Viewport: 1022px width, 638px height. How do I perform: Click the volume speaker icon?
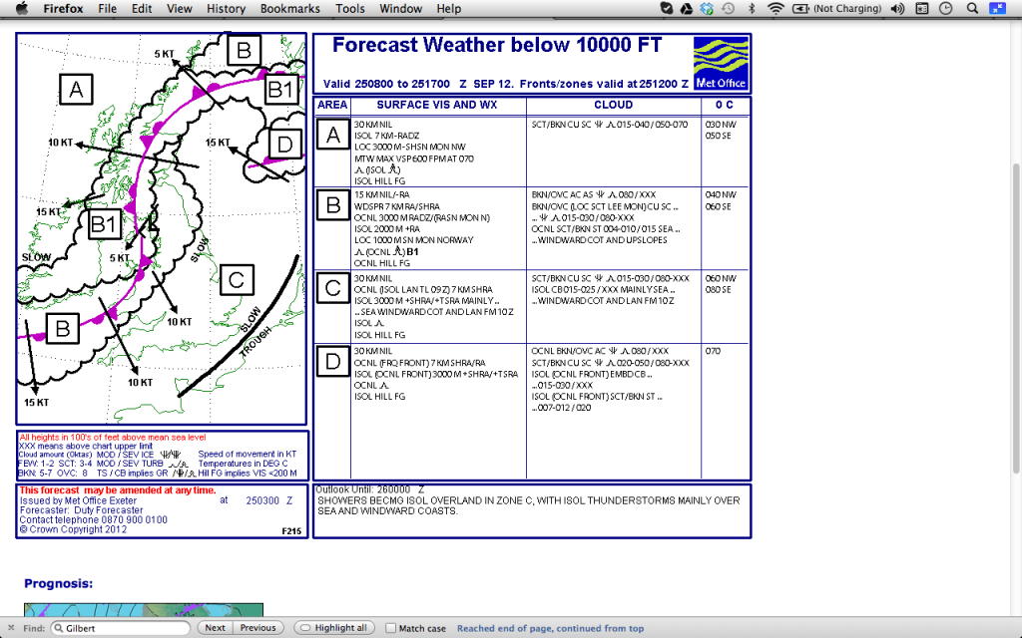897,8
